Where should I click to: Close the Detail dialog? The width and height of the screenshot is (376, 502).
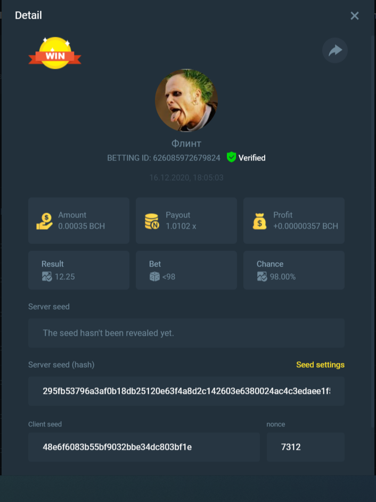[355, 15]
